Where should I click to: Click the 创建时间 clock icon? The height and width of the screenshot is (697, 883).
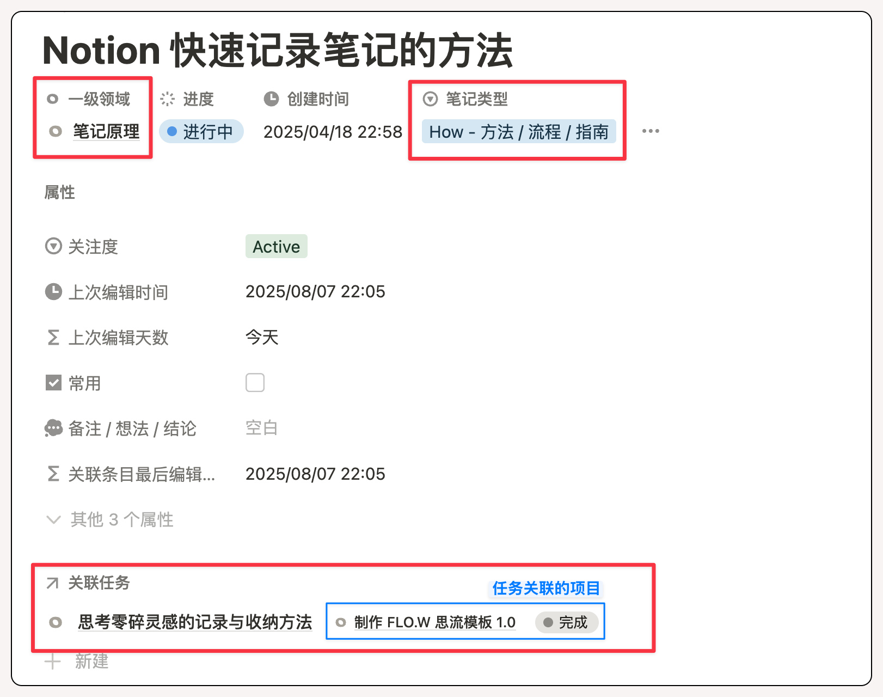[271, 99]
